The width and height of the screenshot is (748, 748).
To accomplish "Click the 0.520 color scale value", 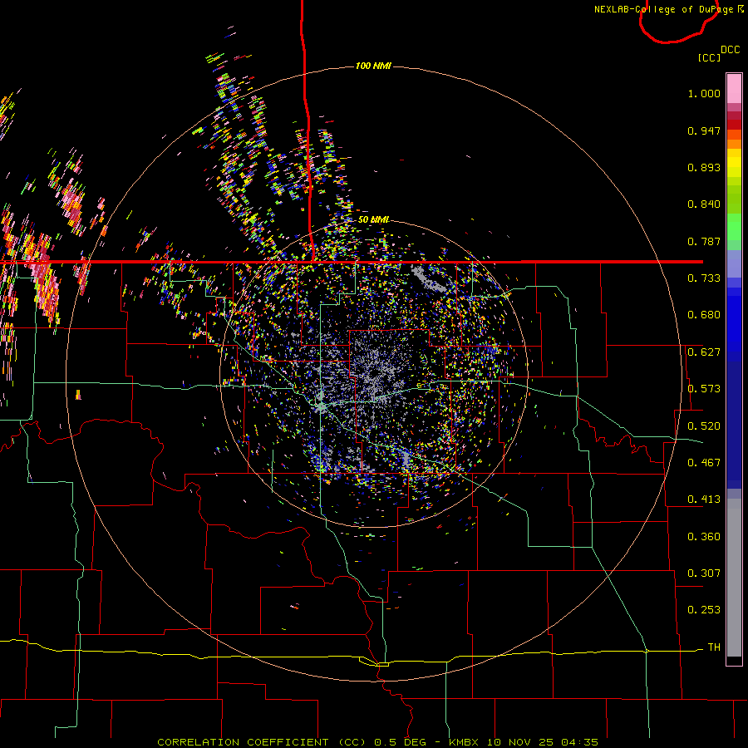I will (x=704, y=426).
